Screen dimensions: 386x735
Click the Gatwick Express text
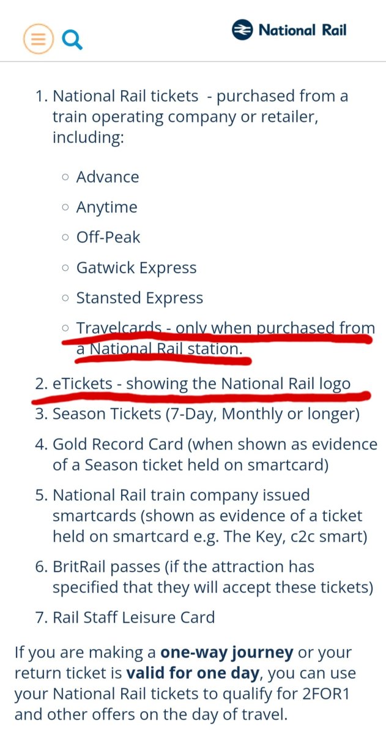136,268
